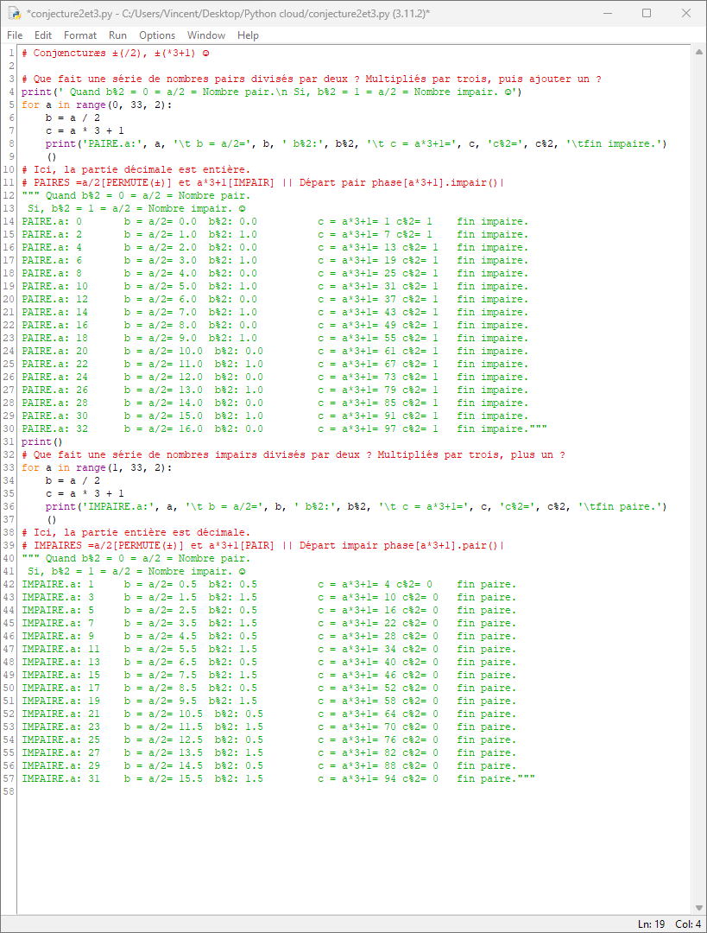Open the Help menu
This screenshot has width=707, height=933.
click(x=248, y=35)
